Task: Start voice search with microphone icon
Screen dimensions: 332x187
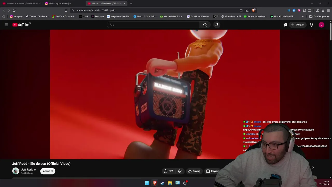Action: (217, 25)
